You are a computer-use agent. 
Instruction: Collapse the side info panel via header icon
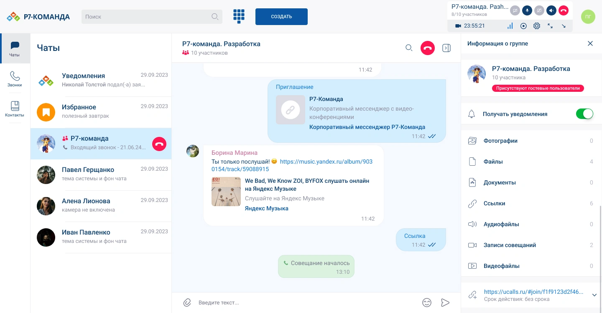(446, 48)
